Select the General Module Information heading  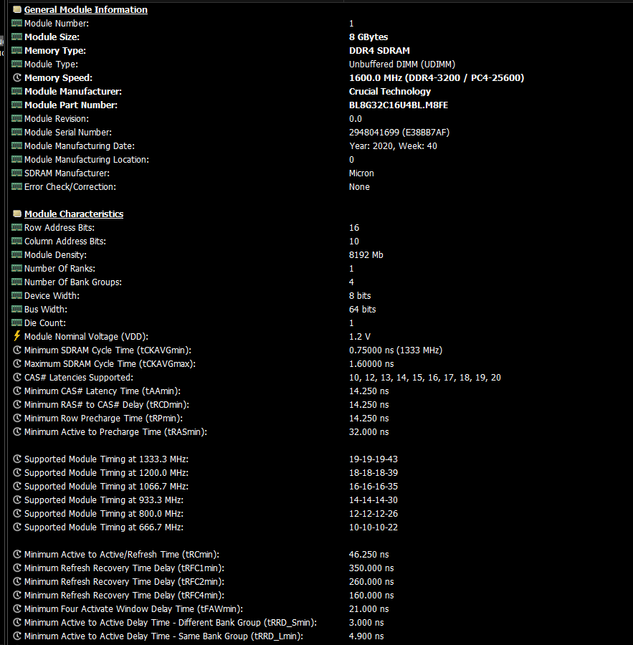coord(85,9)
